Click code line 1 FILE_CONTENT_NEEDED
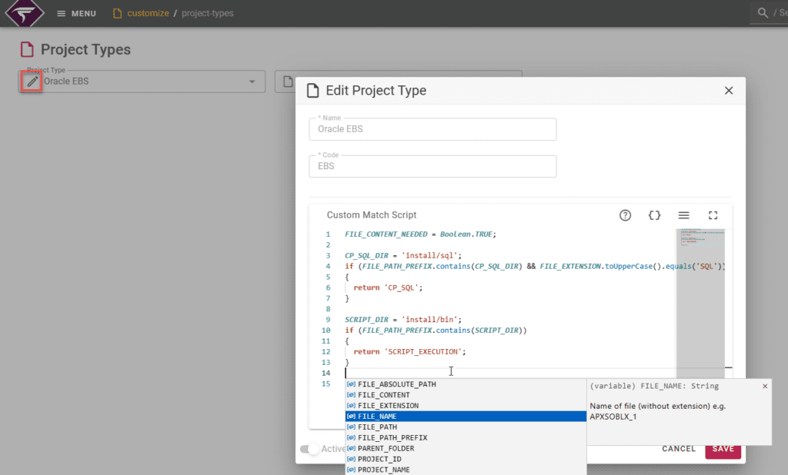The width and height of the screenshot is (788, 475). point(420,234)
